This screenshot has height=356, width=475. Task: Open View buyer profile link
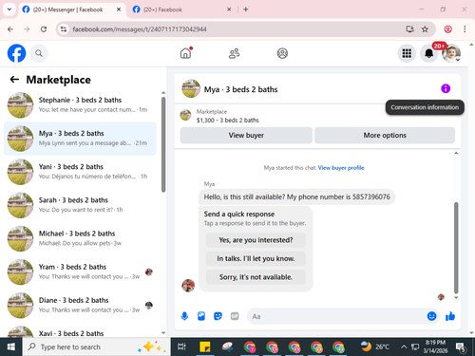pos(341,168)
